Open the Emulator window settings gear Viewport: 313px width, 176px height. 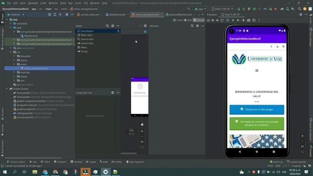pos(301,15)
